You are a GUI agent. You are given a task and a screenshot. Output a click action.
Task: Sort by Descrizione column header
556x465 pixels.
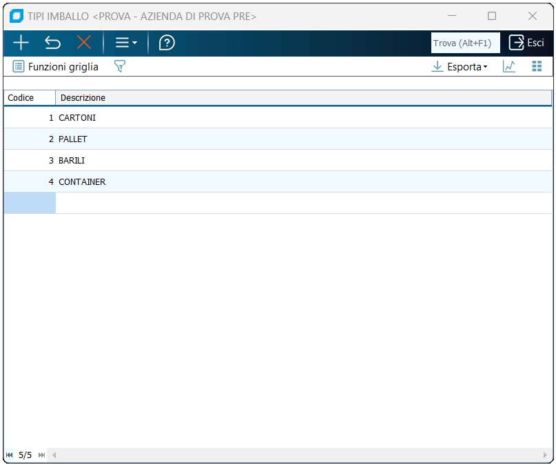tap(304, 97)
